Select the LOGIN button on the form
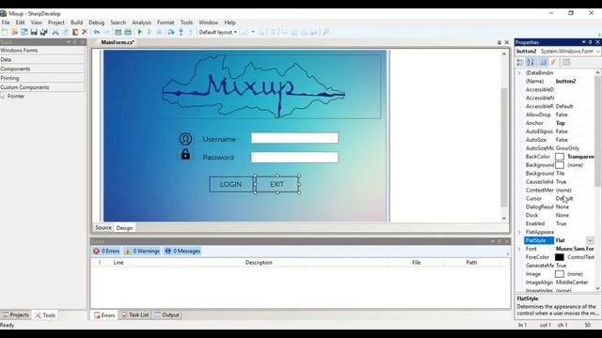602x338 pixels. (x=231, y=184)
